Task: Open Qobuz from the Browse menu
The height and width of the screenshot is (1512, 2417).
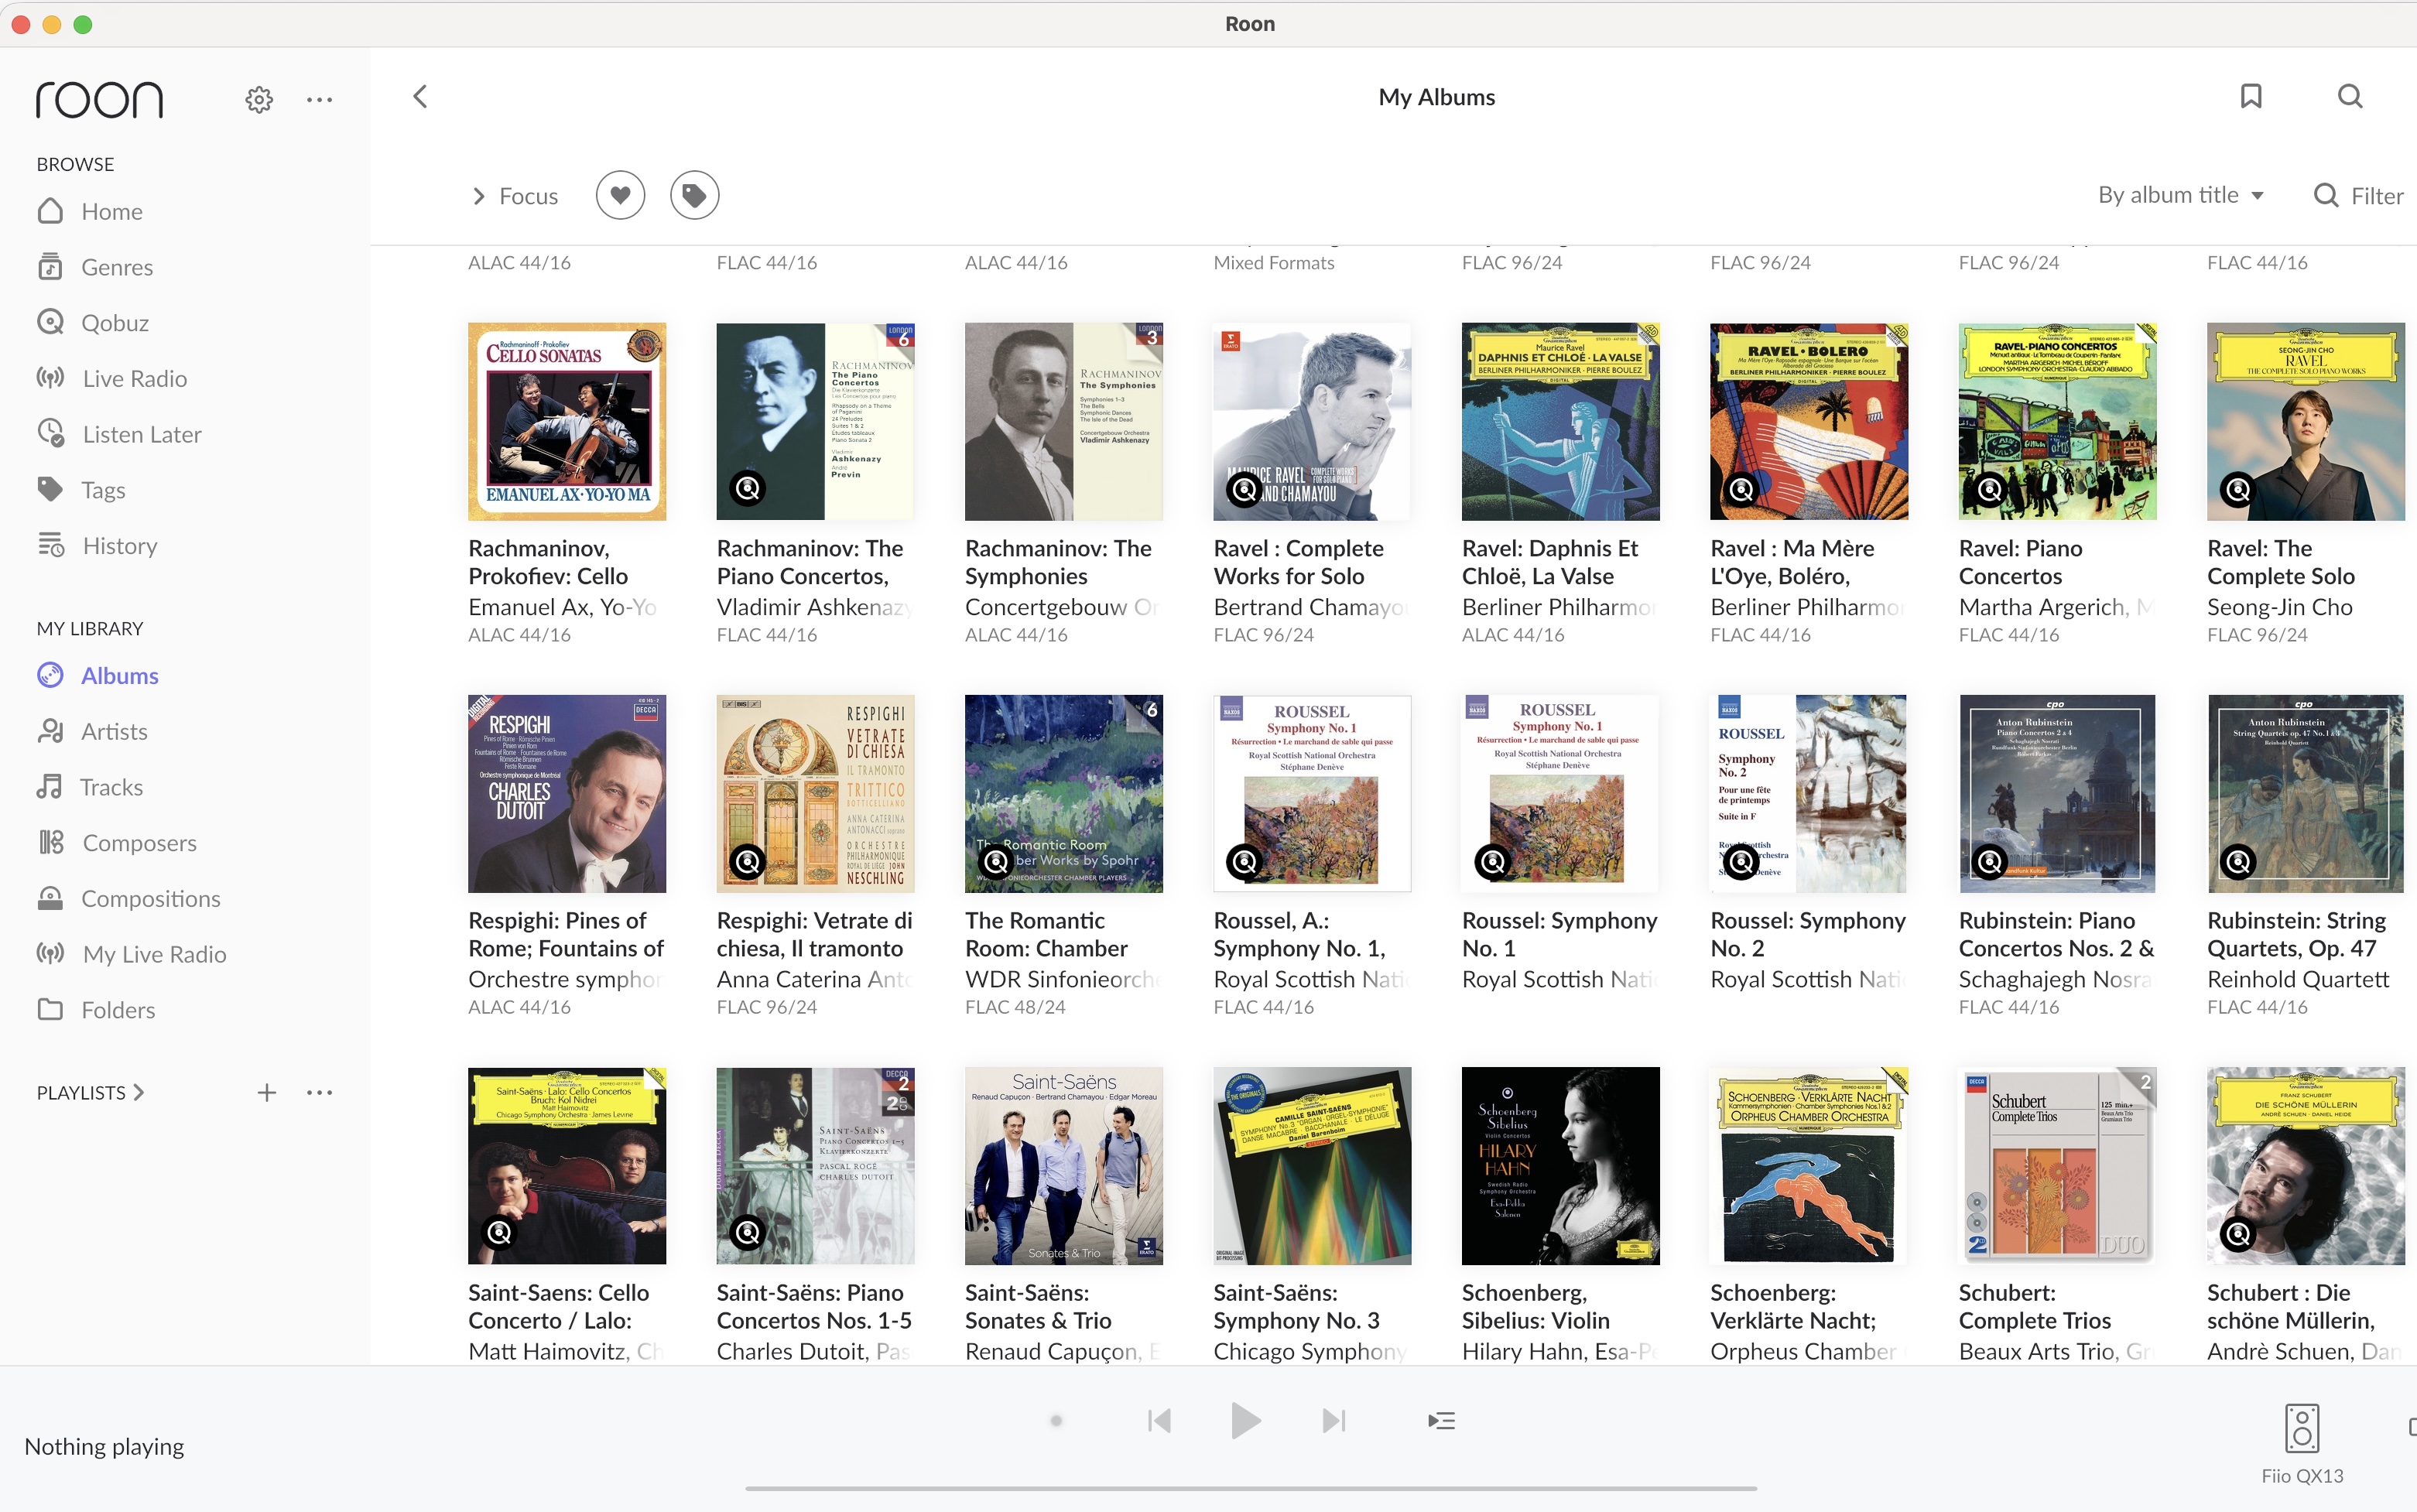Action: pyautogui.click(x=114, y=322)
